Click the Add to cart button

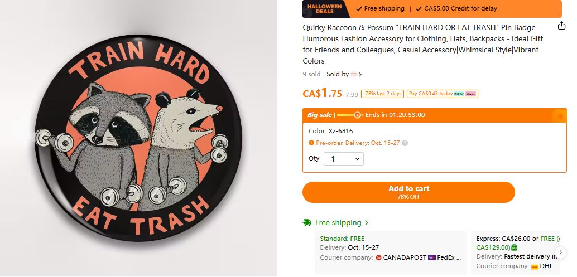point(408,192)
